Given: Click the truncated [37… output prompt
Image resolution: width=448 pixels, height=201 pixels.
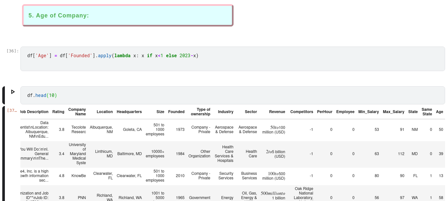Looking at the screenshot, I should (12, 110).
